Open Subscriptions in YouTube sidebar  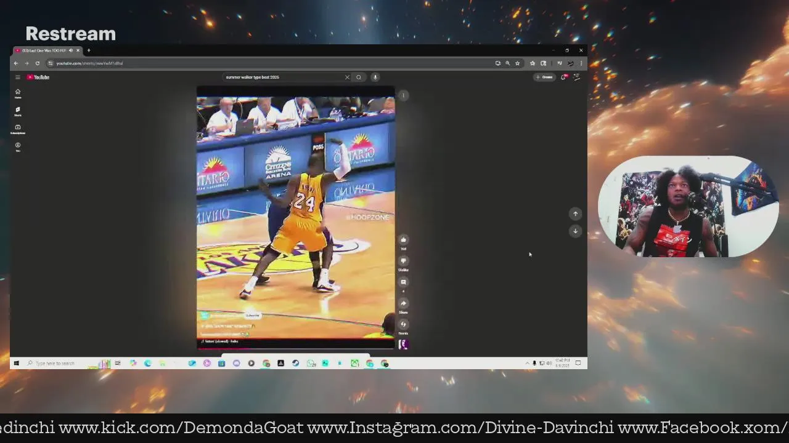(x=18, y=129)
